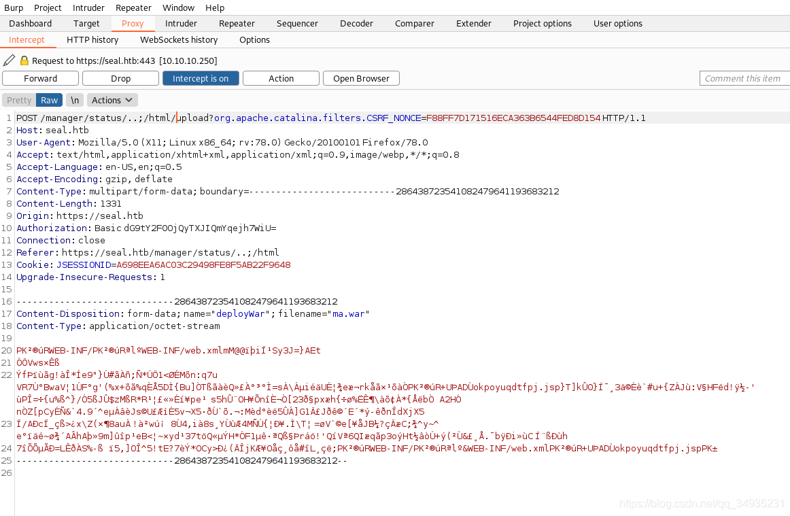Switch to Raw view

point(50,100)
